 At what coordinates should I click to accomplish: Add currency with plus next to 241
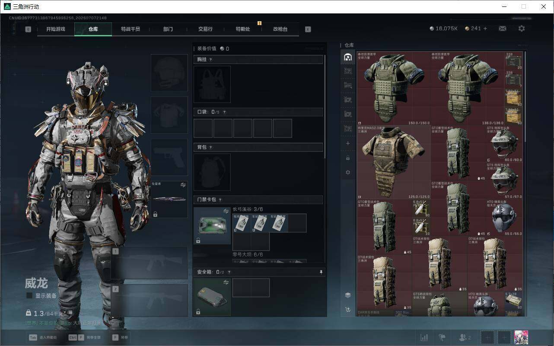(485, 29)
